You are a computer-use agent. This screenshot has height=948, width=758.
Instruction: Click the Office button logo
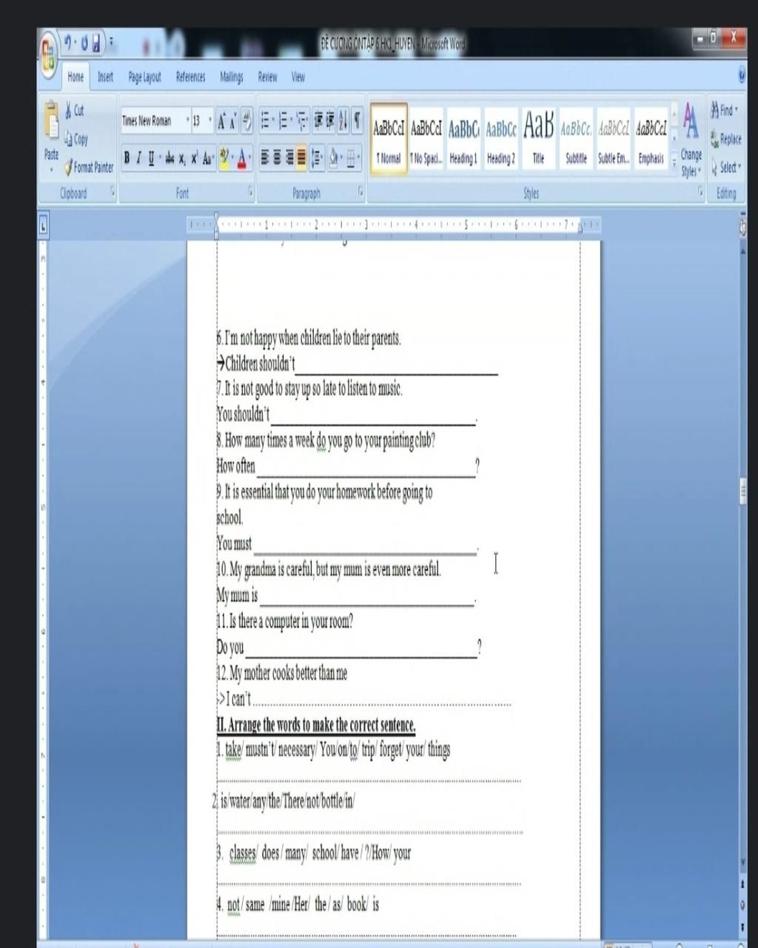[x=50, y=53]
